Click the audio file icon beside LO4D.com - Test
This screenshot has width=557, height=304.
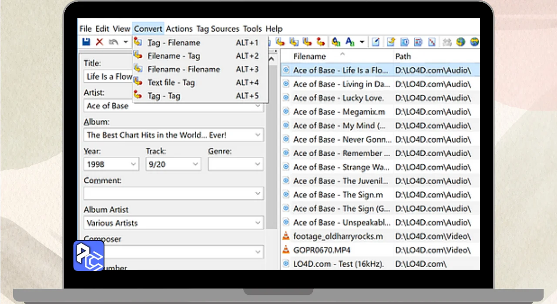pos(286,264)
